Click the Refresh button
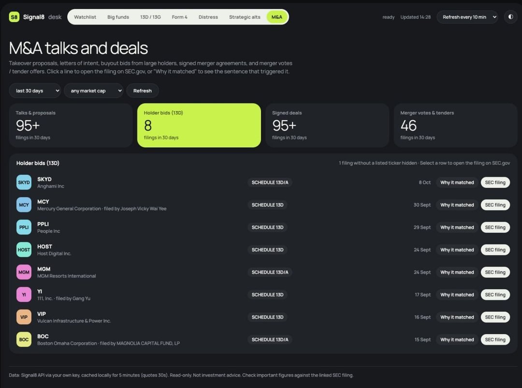 tap(143, 90)
